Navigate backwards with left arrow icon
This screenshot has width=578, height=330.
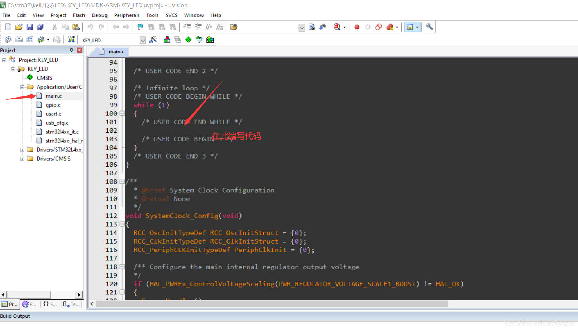pyautogui.click(x=115, y=27)
